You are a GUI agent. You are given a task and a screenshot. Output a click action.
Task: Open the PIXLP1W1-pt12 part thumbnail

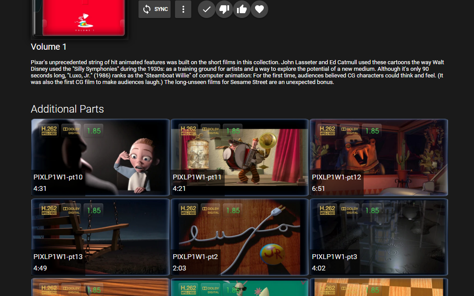pos(379,157)
